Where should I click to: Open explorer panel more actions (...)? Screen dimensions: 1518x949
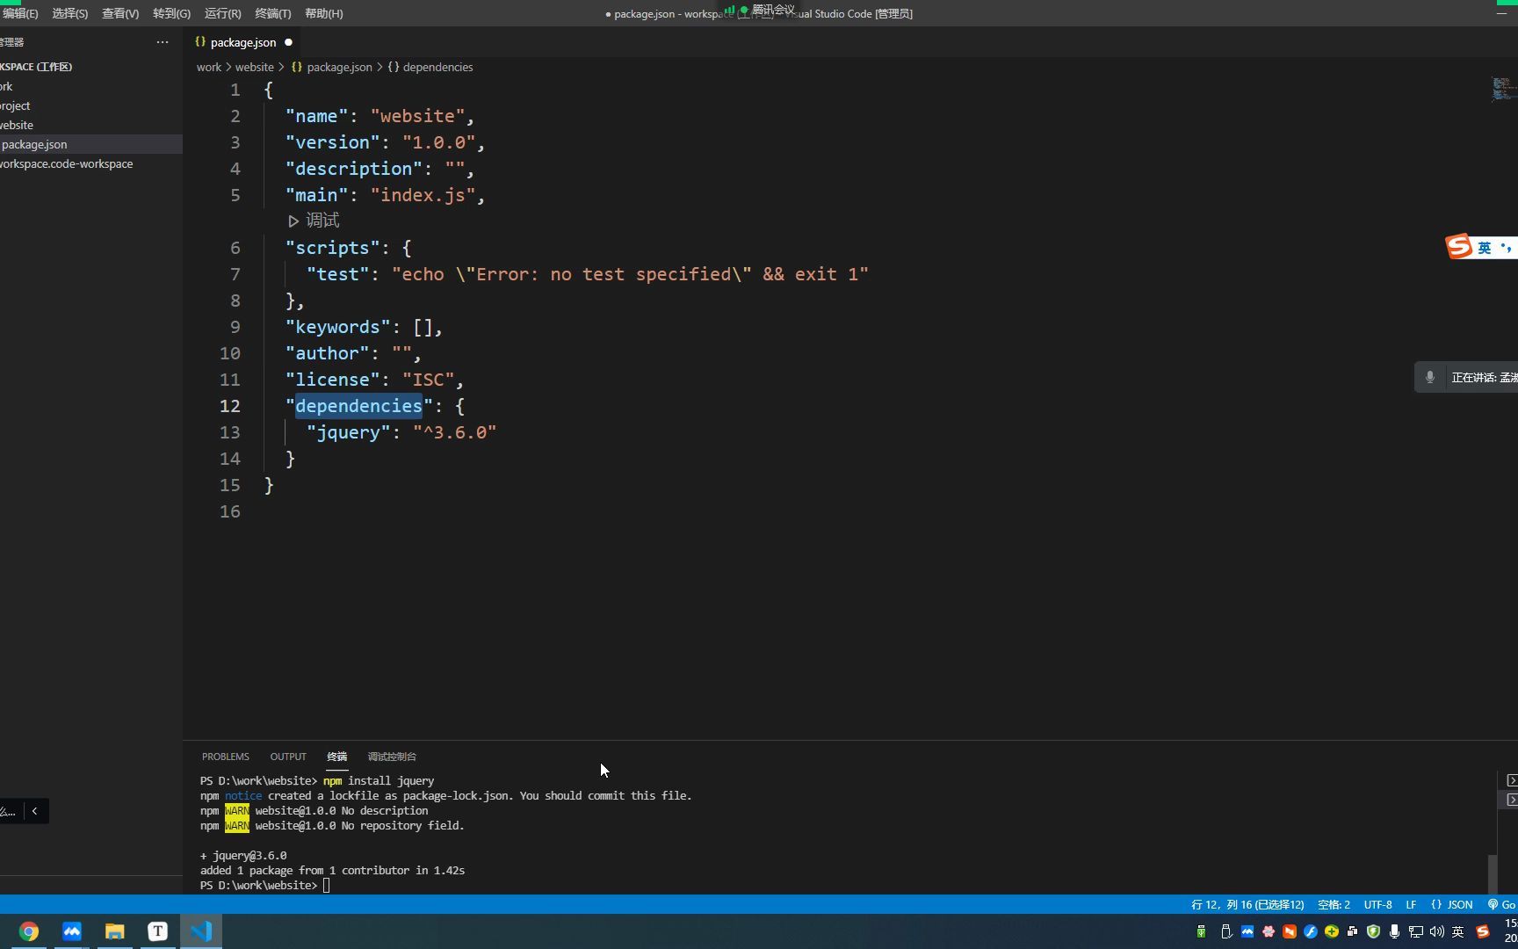(163, 42)
